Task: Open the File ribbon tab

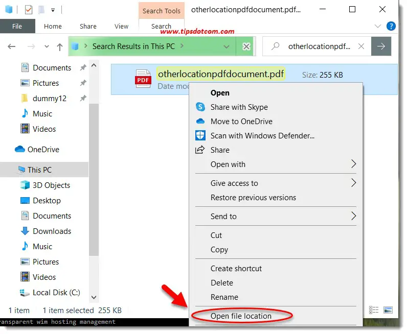Action: coord(17,26)
